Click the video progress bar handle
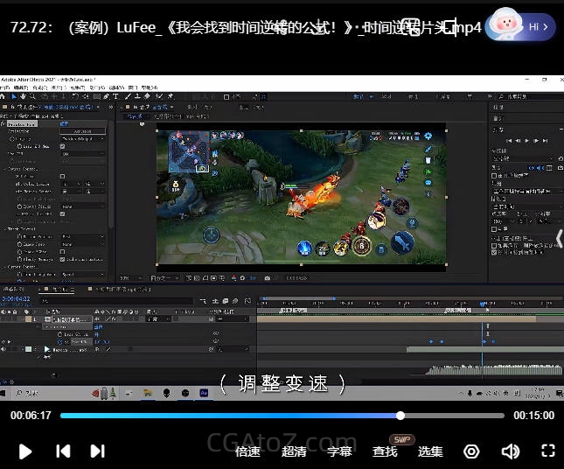The height and width of the screenshot is (469, 564). (400, 416)
